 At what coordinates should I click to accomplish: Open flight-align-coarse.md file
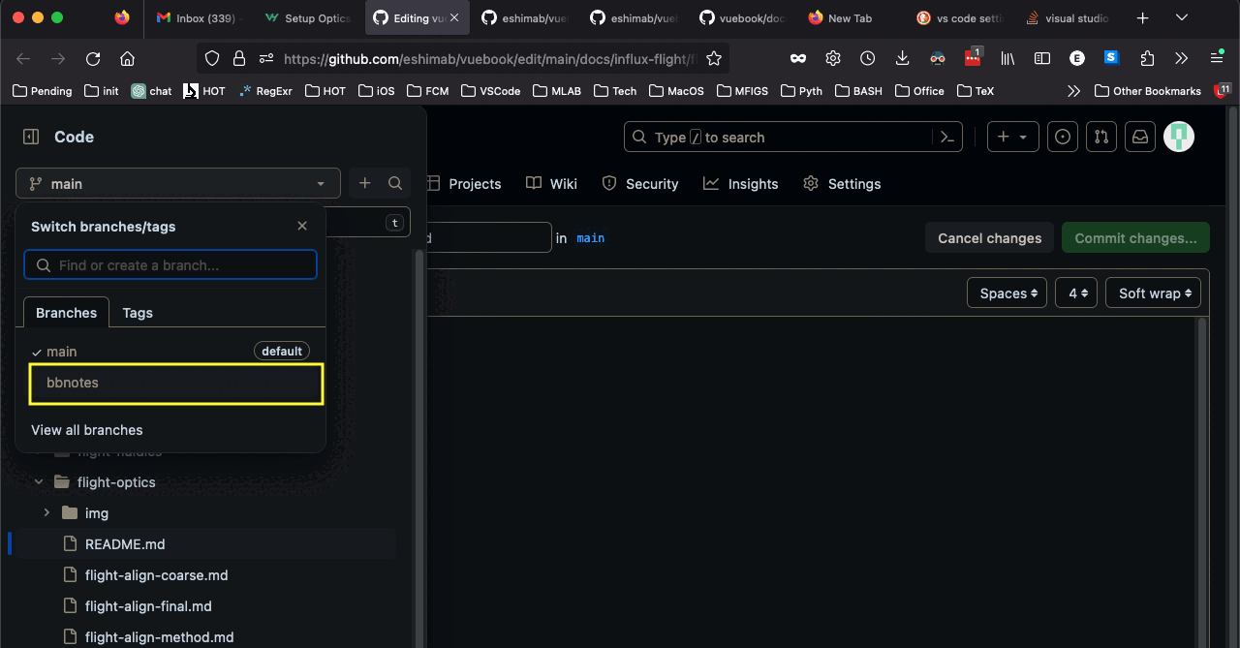point(156,575)
